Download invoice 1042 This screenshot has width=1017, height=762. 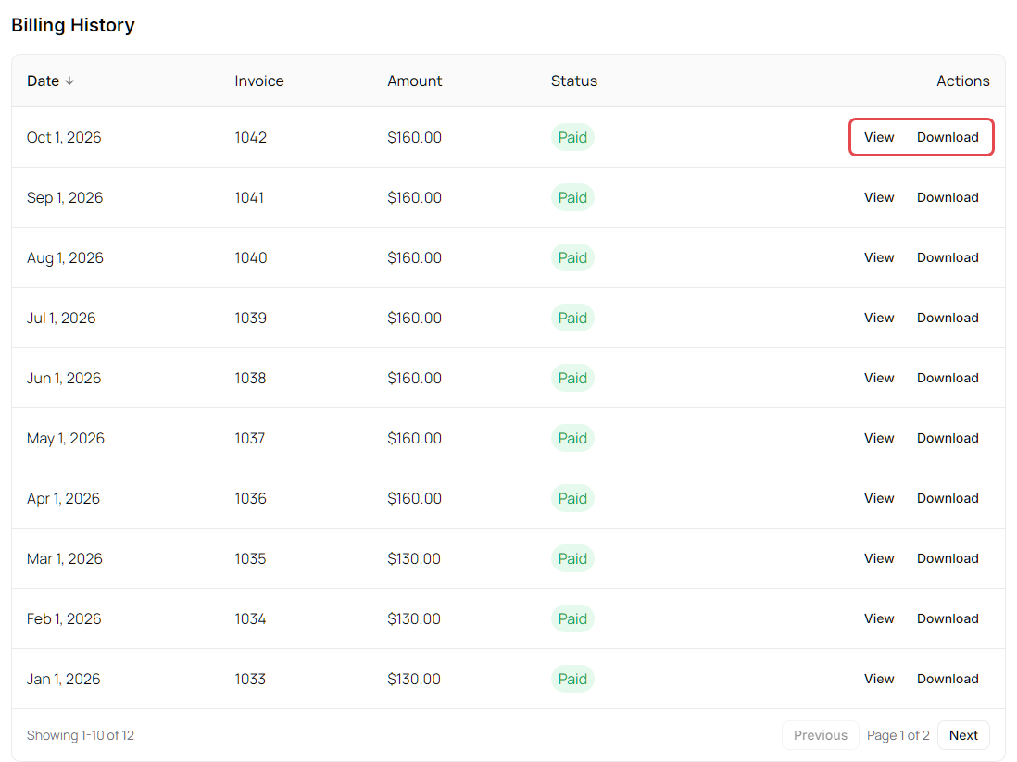point(948,137)
